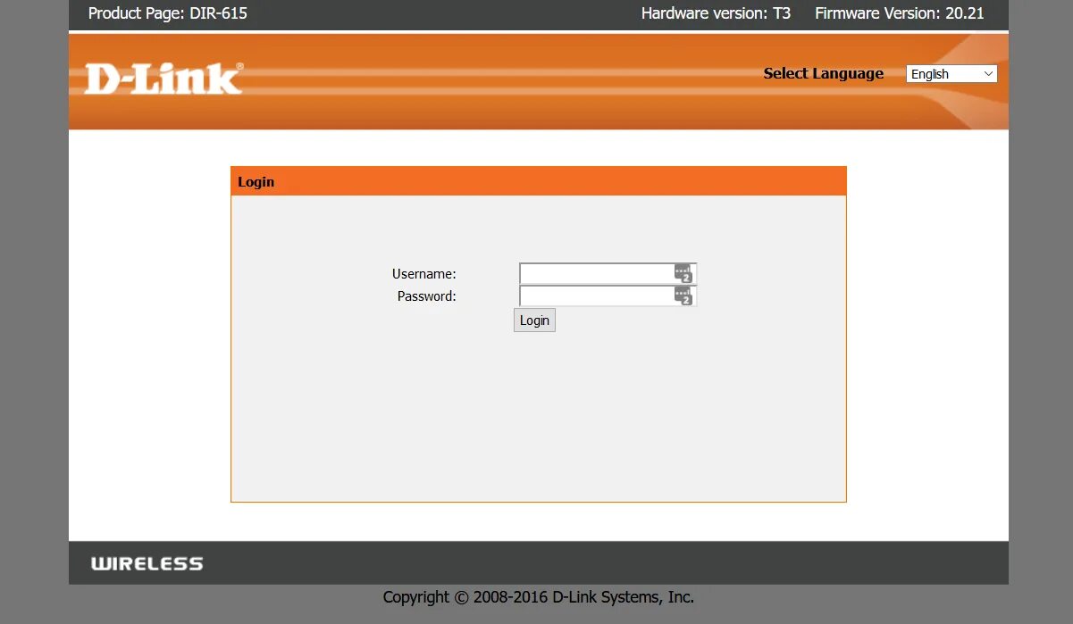Click the 'Username:' label
The height and width of the screenshot is (624, 1073).
click(423, 274)
